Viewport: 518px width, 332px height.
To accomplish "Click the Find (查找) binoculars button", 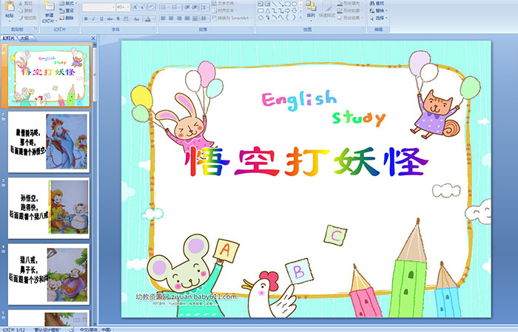I will 377,3.
